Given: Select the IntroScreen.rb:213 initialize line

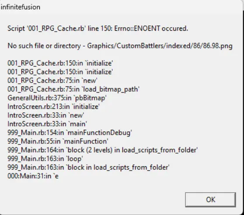Looking at the screenshot, I should pyautogui.click(x=53, y=107).
